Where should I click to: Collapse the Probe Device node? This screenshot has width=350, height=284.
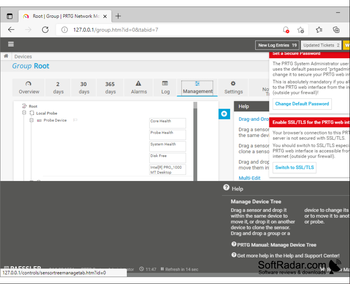click(31, 120)
